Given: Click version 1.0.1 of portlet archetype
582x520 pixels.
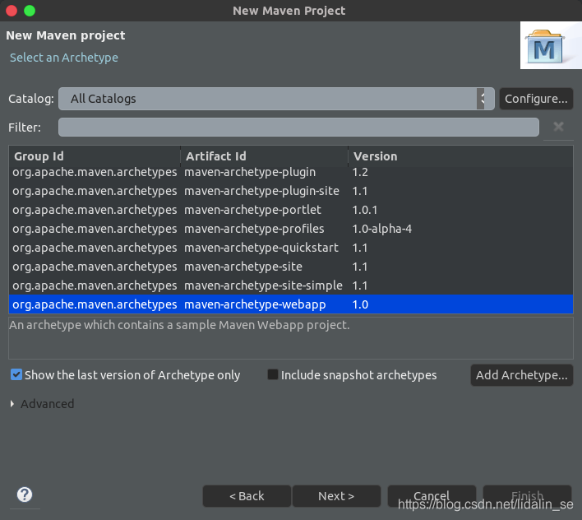Looking at the screenshot, I should click(x=364, y=210).
